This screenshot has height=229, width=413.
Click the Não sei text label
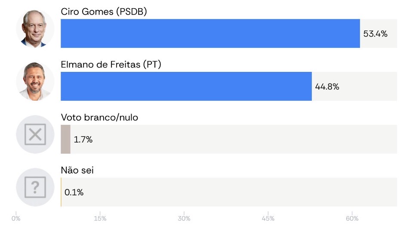point(77,170)
